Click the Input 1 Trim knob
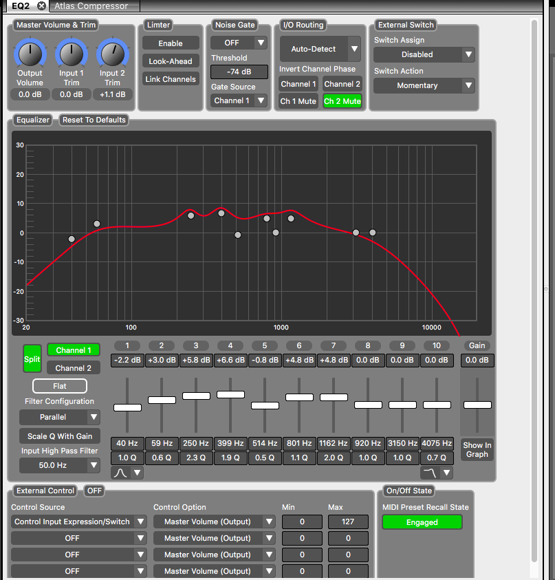The width and height of the screenshot is (555, 580). click(x=72, y=54)
